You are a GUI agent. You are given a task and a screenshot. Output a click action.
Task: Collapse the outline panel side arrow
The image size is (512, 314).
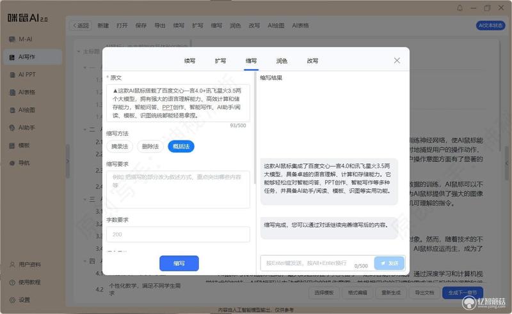tap(68, 161)
